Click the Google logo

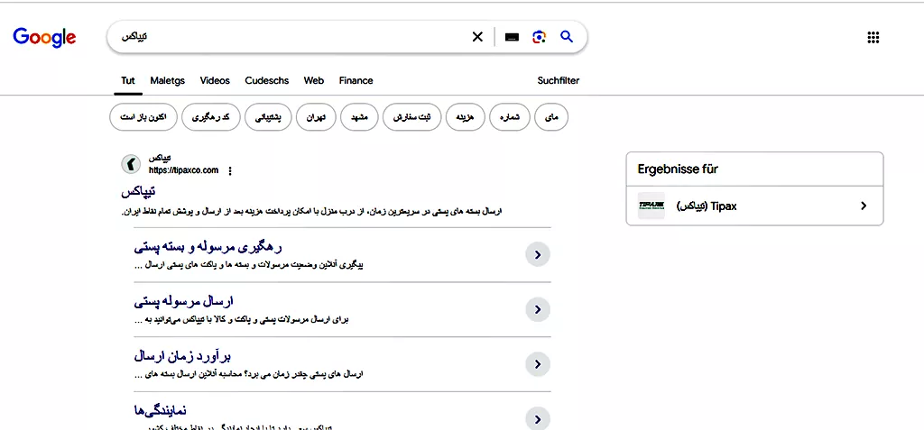pyautogui.click(x=45, y=37)
